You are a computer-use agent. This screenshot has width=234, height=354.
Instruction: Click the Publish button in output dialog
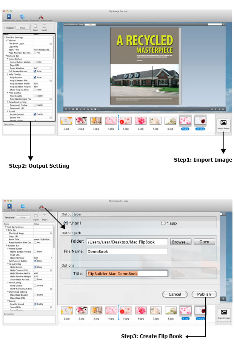tap(204, 294)
